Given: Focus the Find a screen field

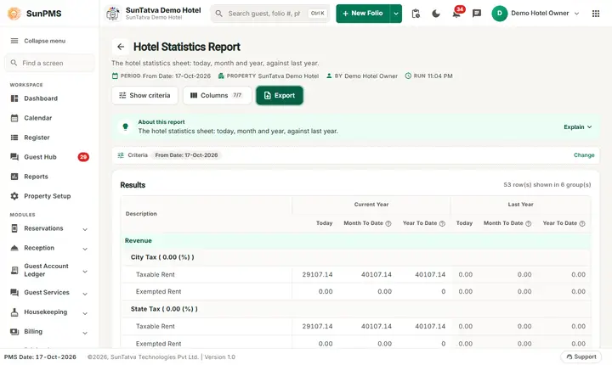Looking at the screenshot, I should tap(49, 63).
